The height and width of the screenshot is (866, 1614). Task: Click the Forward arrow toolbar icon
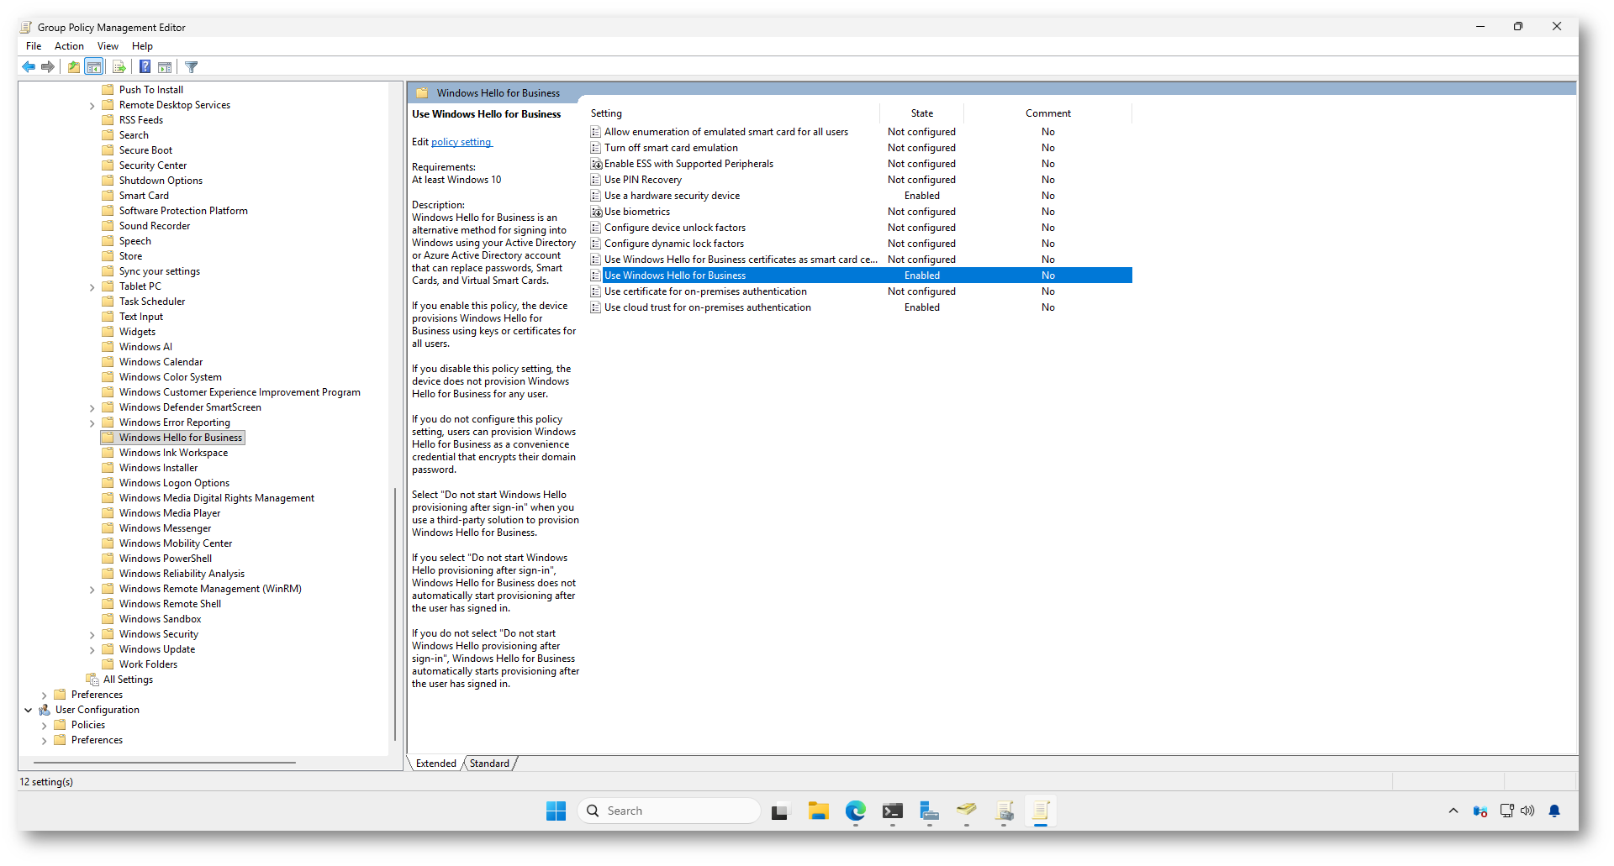tap(48, 67)
